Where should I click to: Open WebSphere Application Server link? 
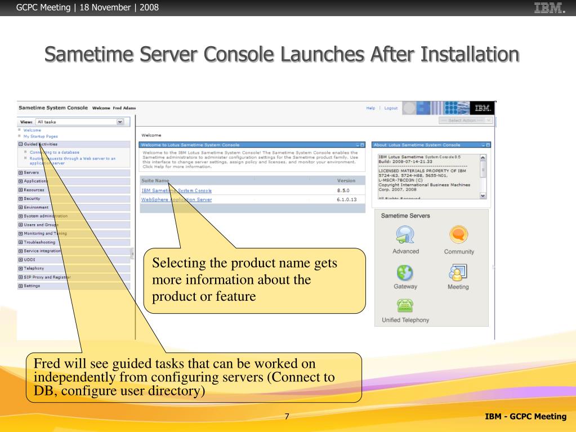coord(177,199)
